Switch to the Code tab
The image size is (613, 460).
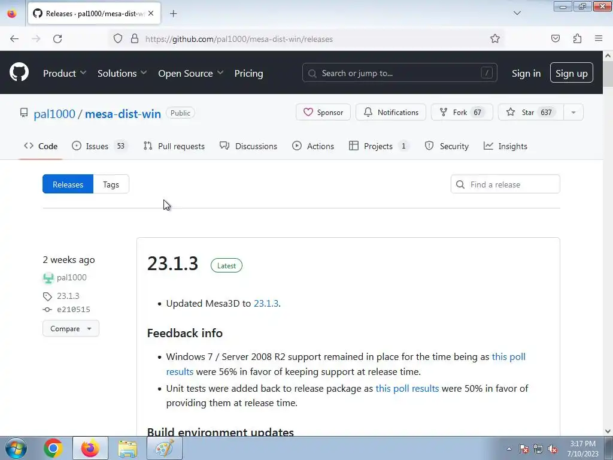[41, 146]
